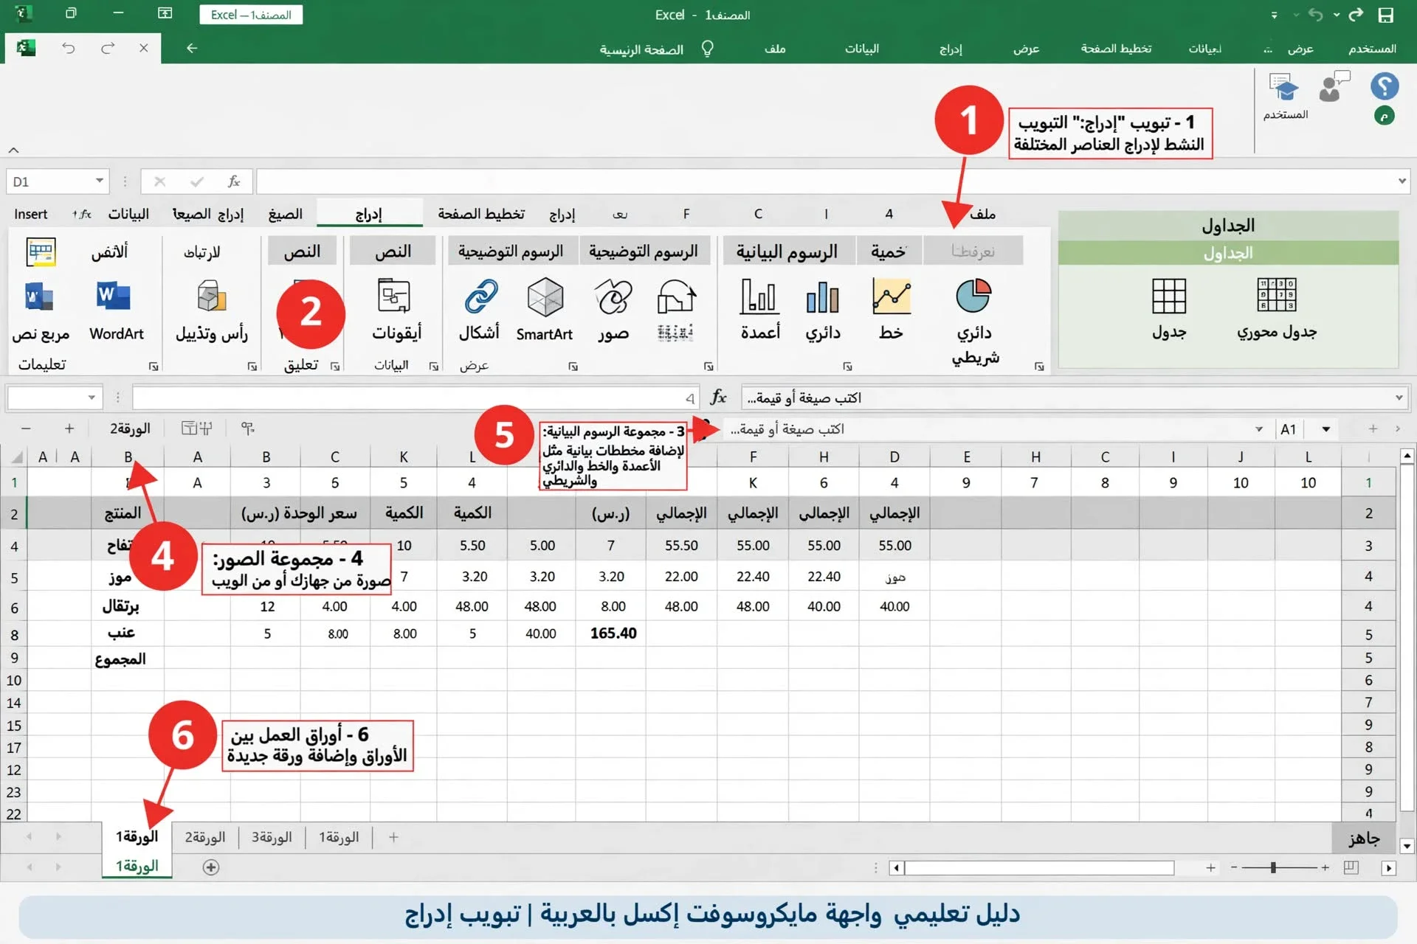This screenshot has height=944, width=1417.
Task: Click the المستخدم graduation cap icon
Action: point(1284,88)
